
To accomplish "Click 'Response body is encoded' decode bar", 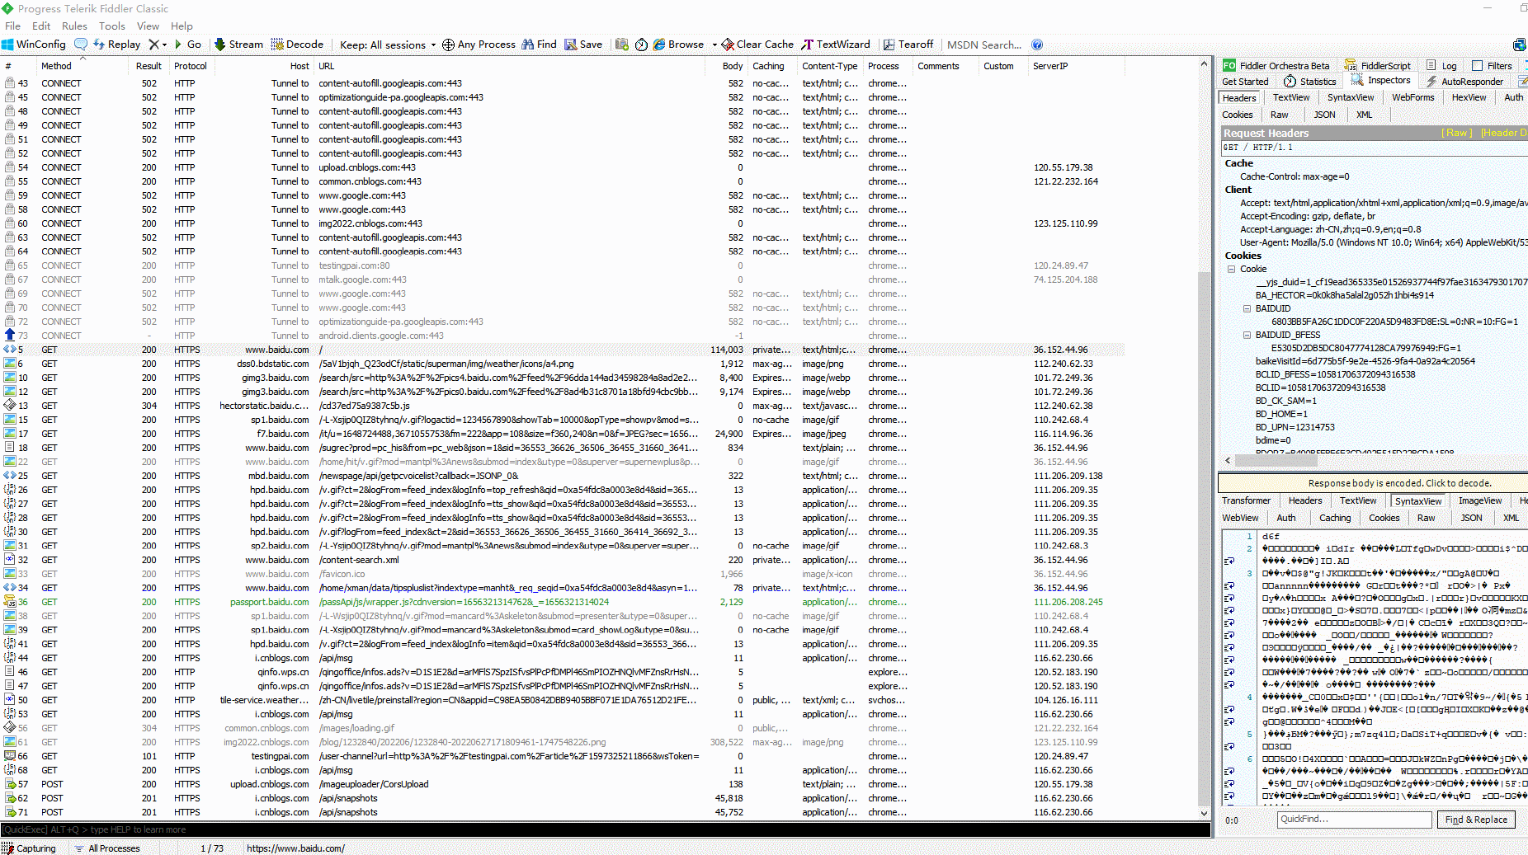I will point(1373,483).
